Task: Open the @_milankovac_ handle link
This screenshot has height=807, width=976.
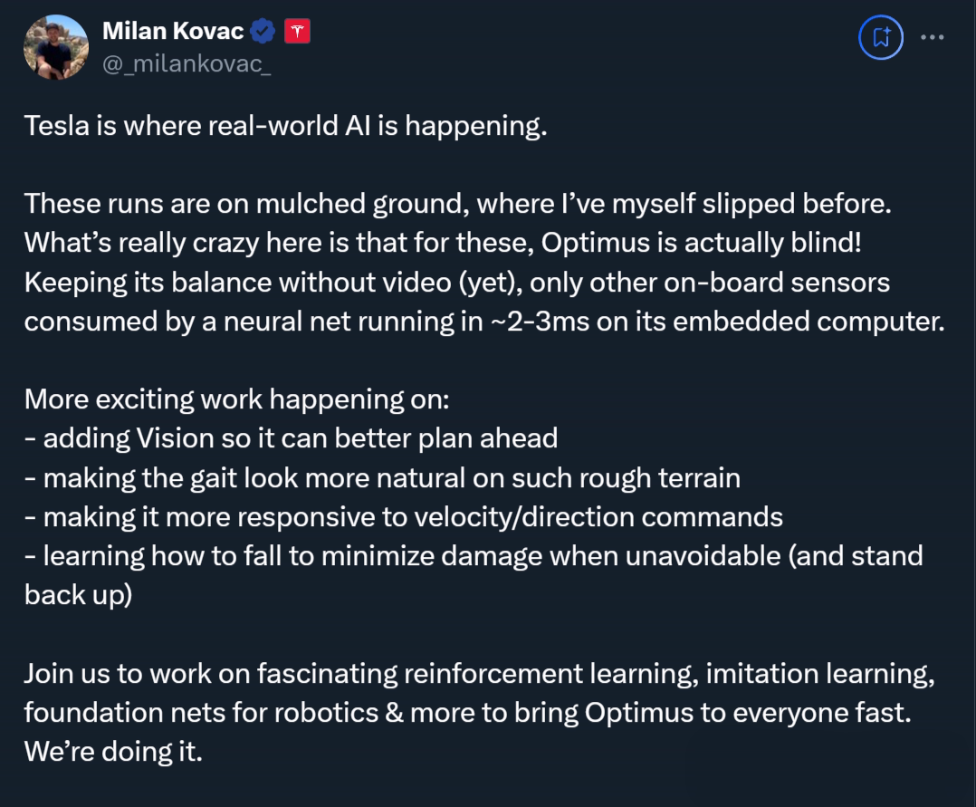Action: (187, 65)
